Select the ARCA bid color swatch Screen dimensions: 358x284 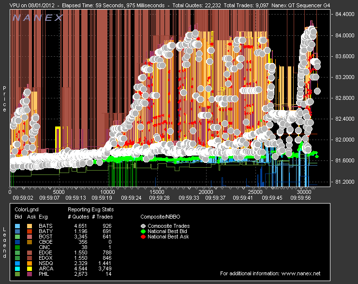(x=17, y=268)
